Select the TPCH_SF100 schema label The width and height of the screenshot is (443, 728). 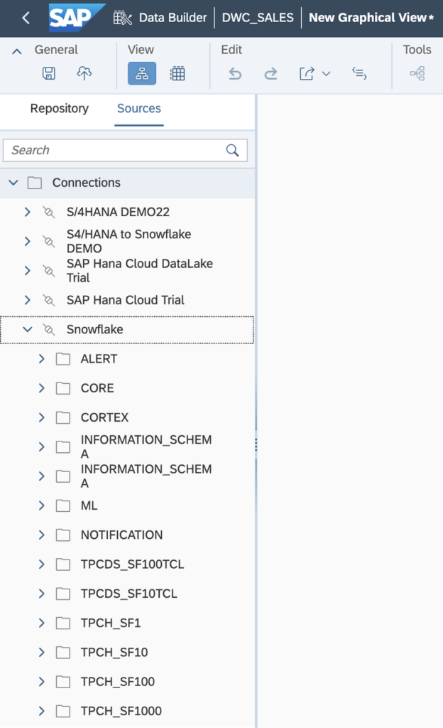pos(118,682)
